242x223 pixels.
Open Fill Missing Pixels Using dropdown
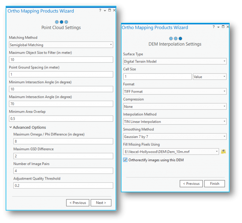tap(171, 152)
